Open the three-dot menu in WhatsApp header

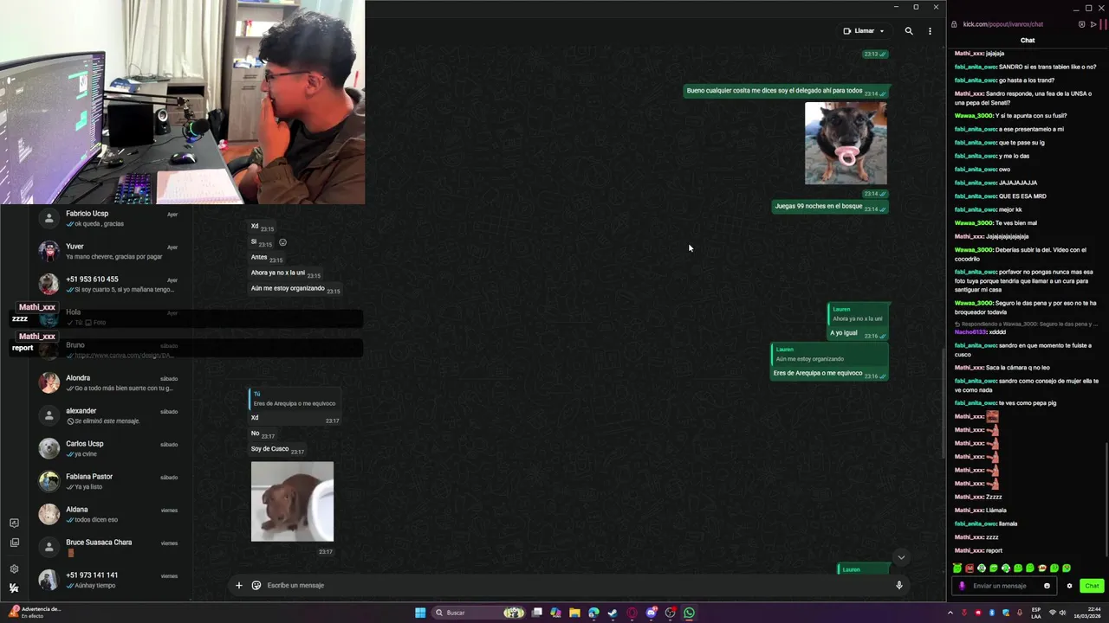coord(930,31)
